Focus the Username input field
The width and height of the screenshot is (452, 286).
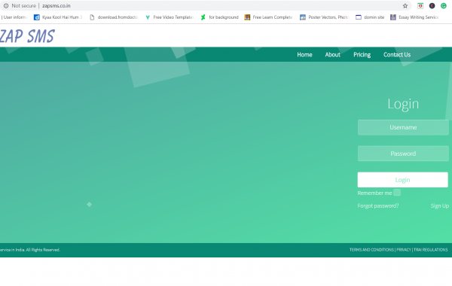(403, 127)
